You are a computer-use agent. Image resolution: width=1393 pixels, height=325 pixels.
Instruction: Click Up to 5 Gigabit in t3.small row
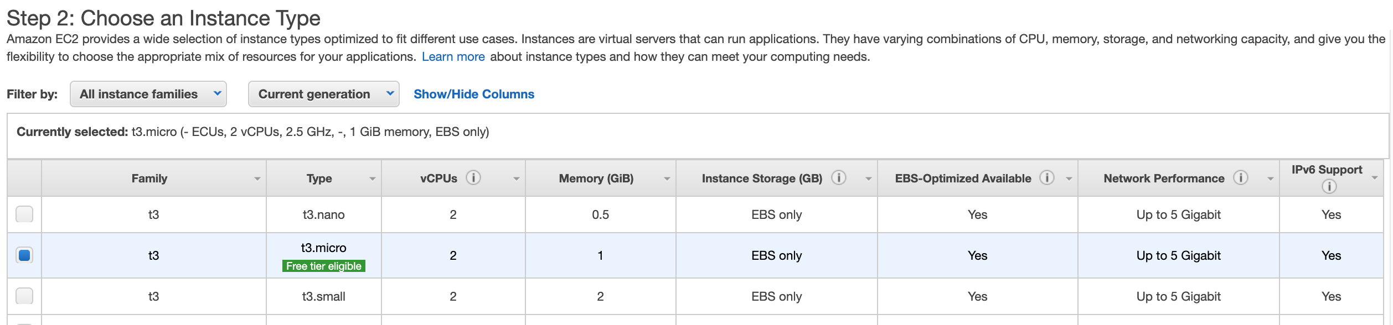point(1179,296)
